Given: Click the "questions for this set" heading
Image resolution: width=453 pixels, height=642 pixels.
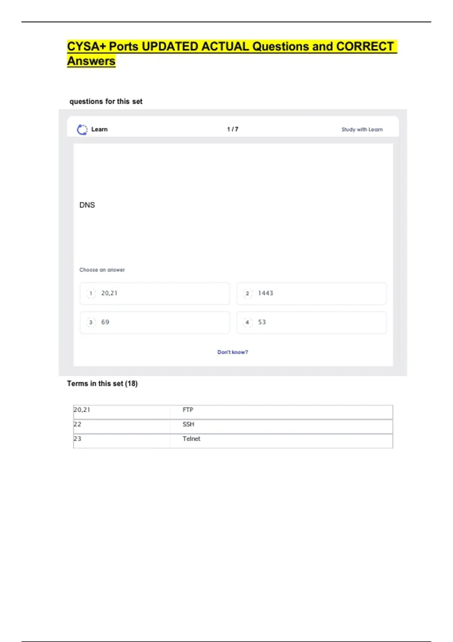Looking at the screenshot, I should click(106, 101).
